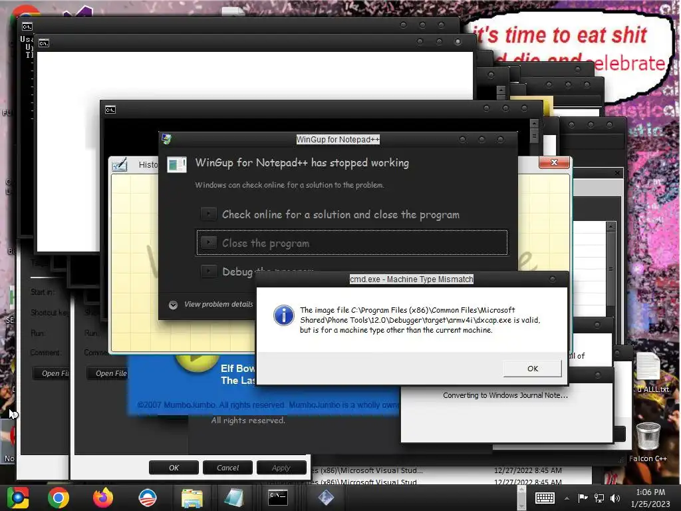This screenshot has width=681, height=511.
Task: Click Cancel in the Properties dialog
Action: [x=227, y=468]
